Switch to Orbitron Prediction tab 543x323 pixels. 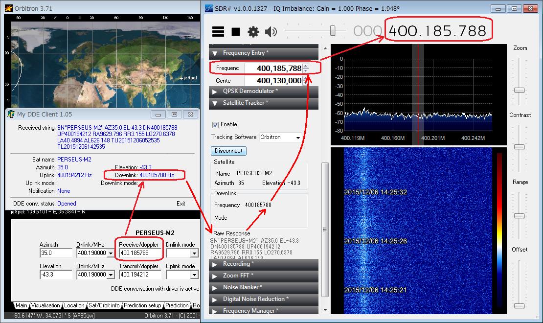[177, 305]
